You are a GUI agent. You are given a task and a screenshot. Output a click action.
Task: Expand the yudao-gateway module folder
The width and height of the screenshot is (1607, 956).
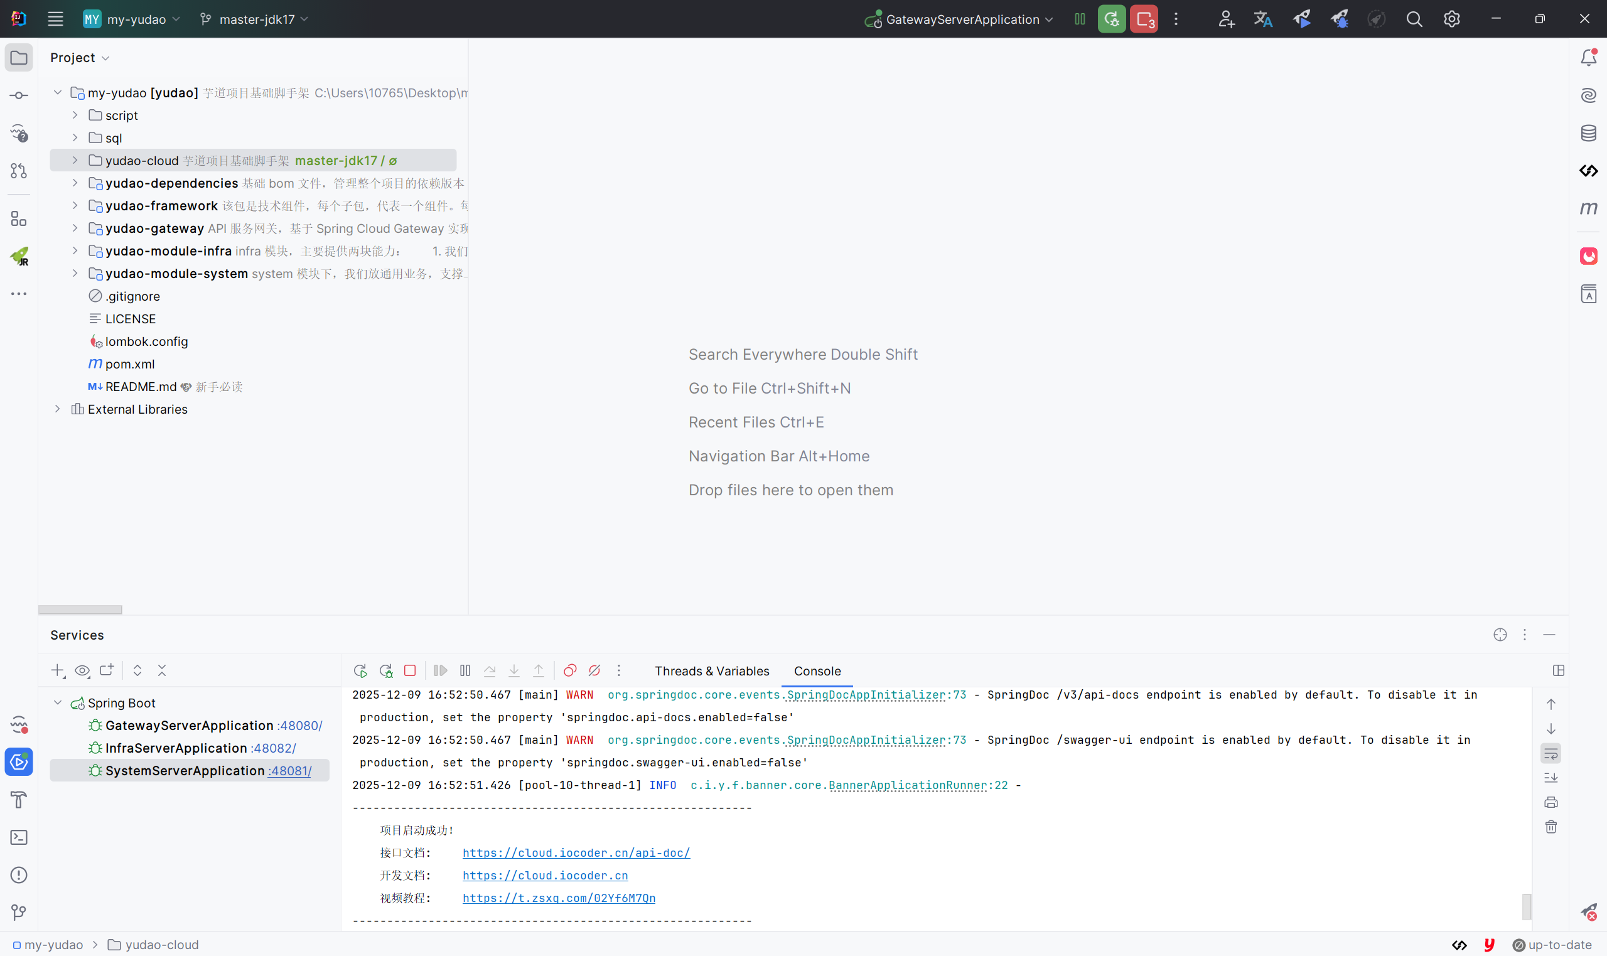coord(75,228)
